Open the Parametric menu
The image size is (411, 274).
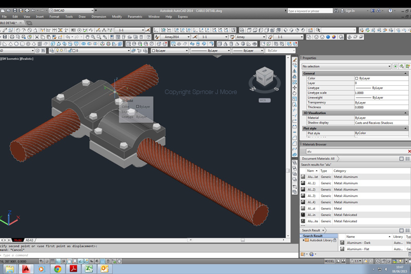pos(135,16)
